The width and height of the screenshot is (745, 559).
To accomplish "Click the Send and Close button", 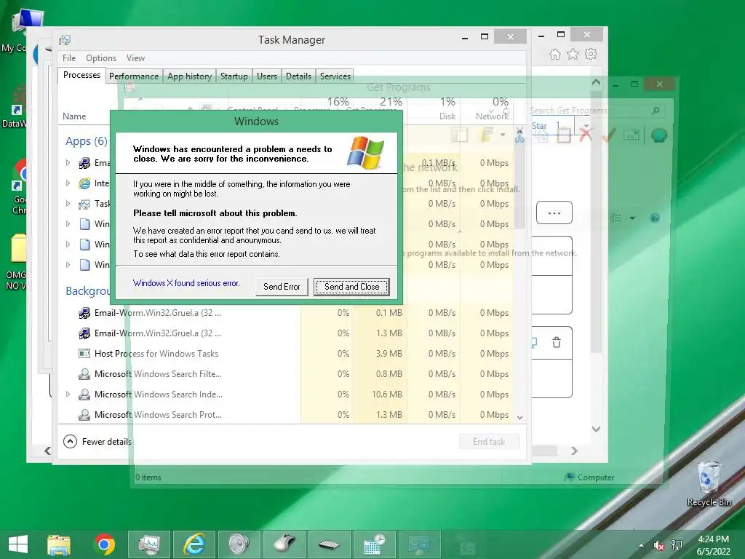I will point(351,287).
